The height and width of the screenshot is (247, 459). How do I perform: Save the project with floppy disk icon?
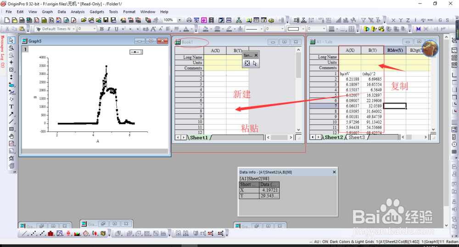click(106, 20)
